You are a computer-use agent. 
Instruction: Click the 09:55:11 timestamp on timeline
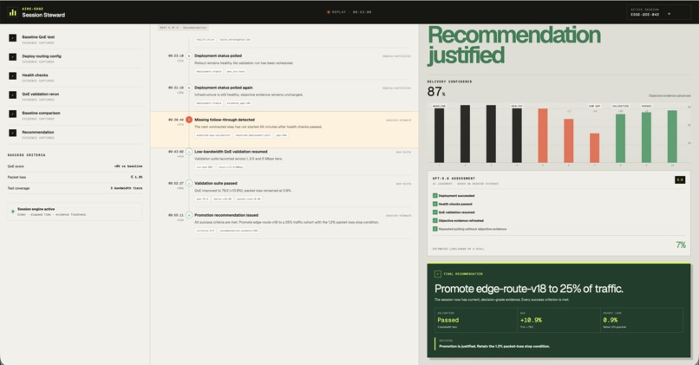[x=176, y=215]
